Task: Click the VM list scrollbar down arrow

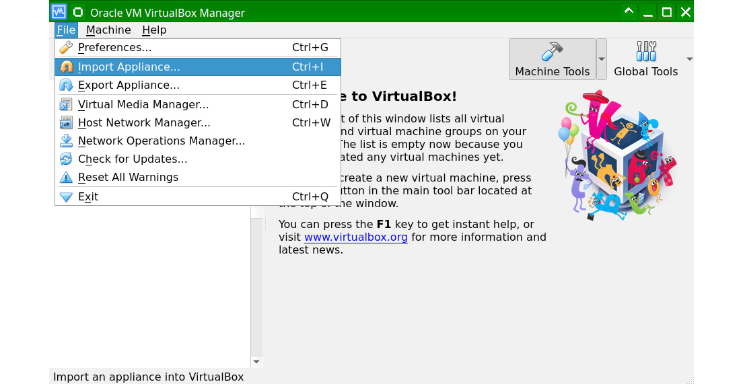Action: point(256,362)
